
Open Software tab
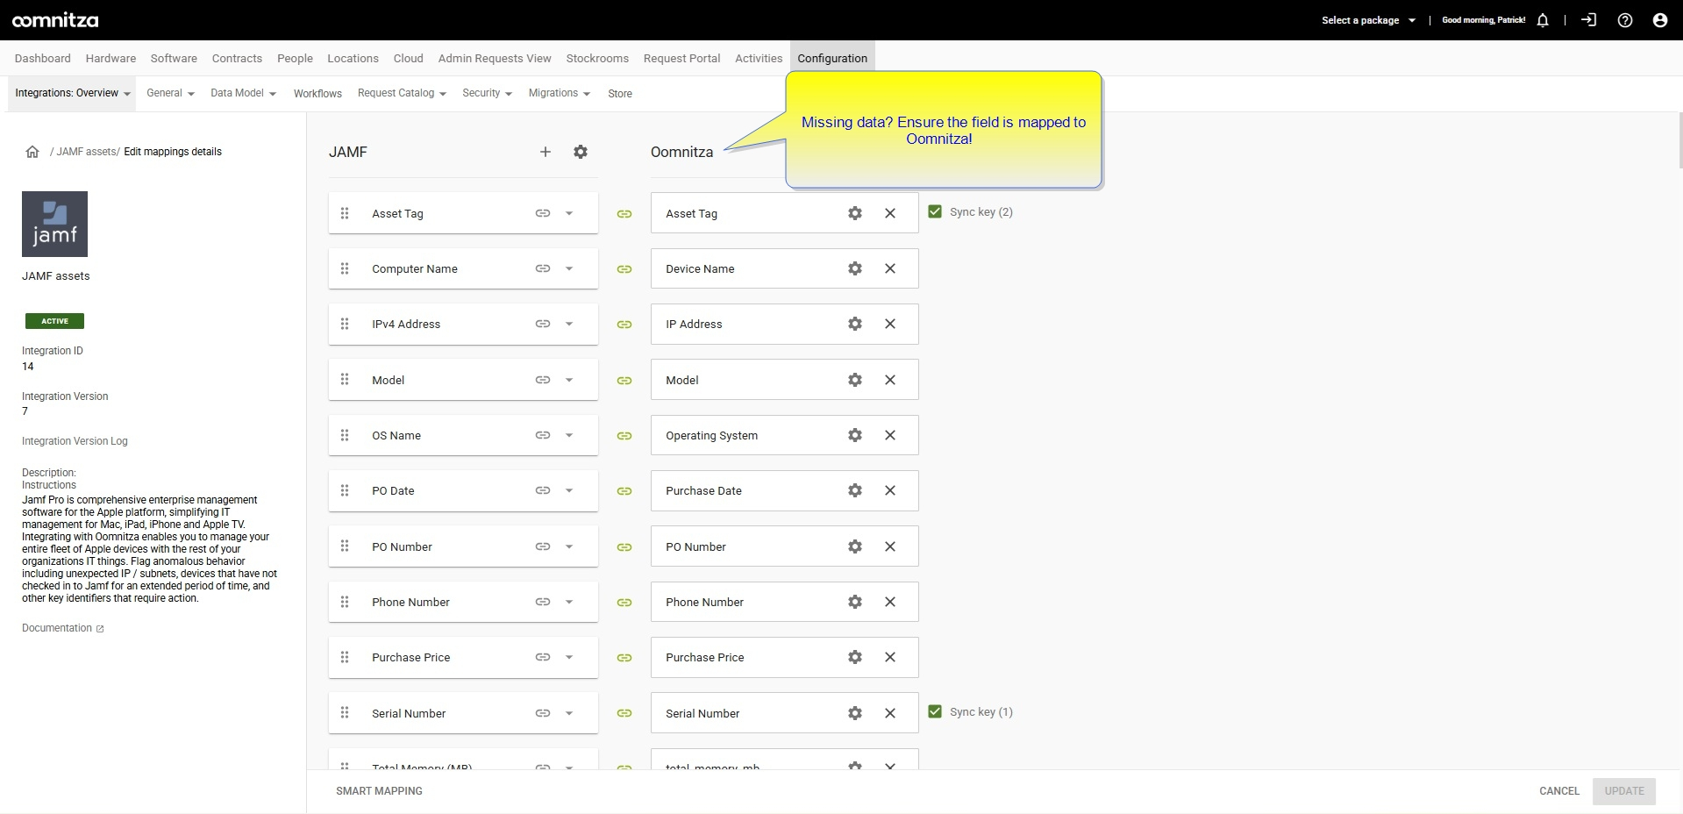[174, 59]
